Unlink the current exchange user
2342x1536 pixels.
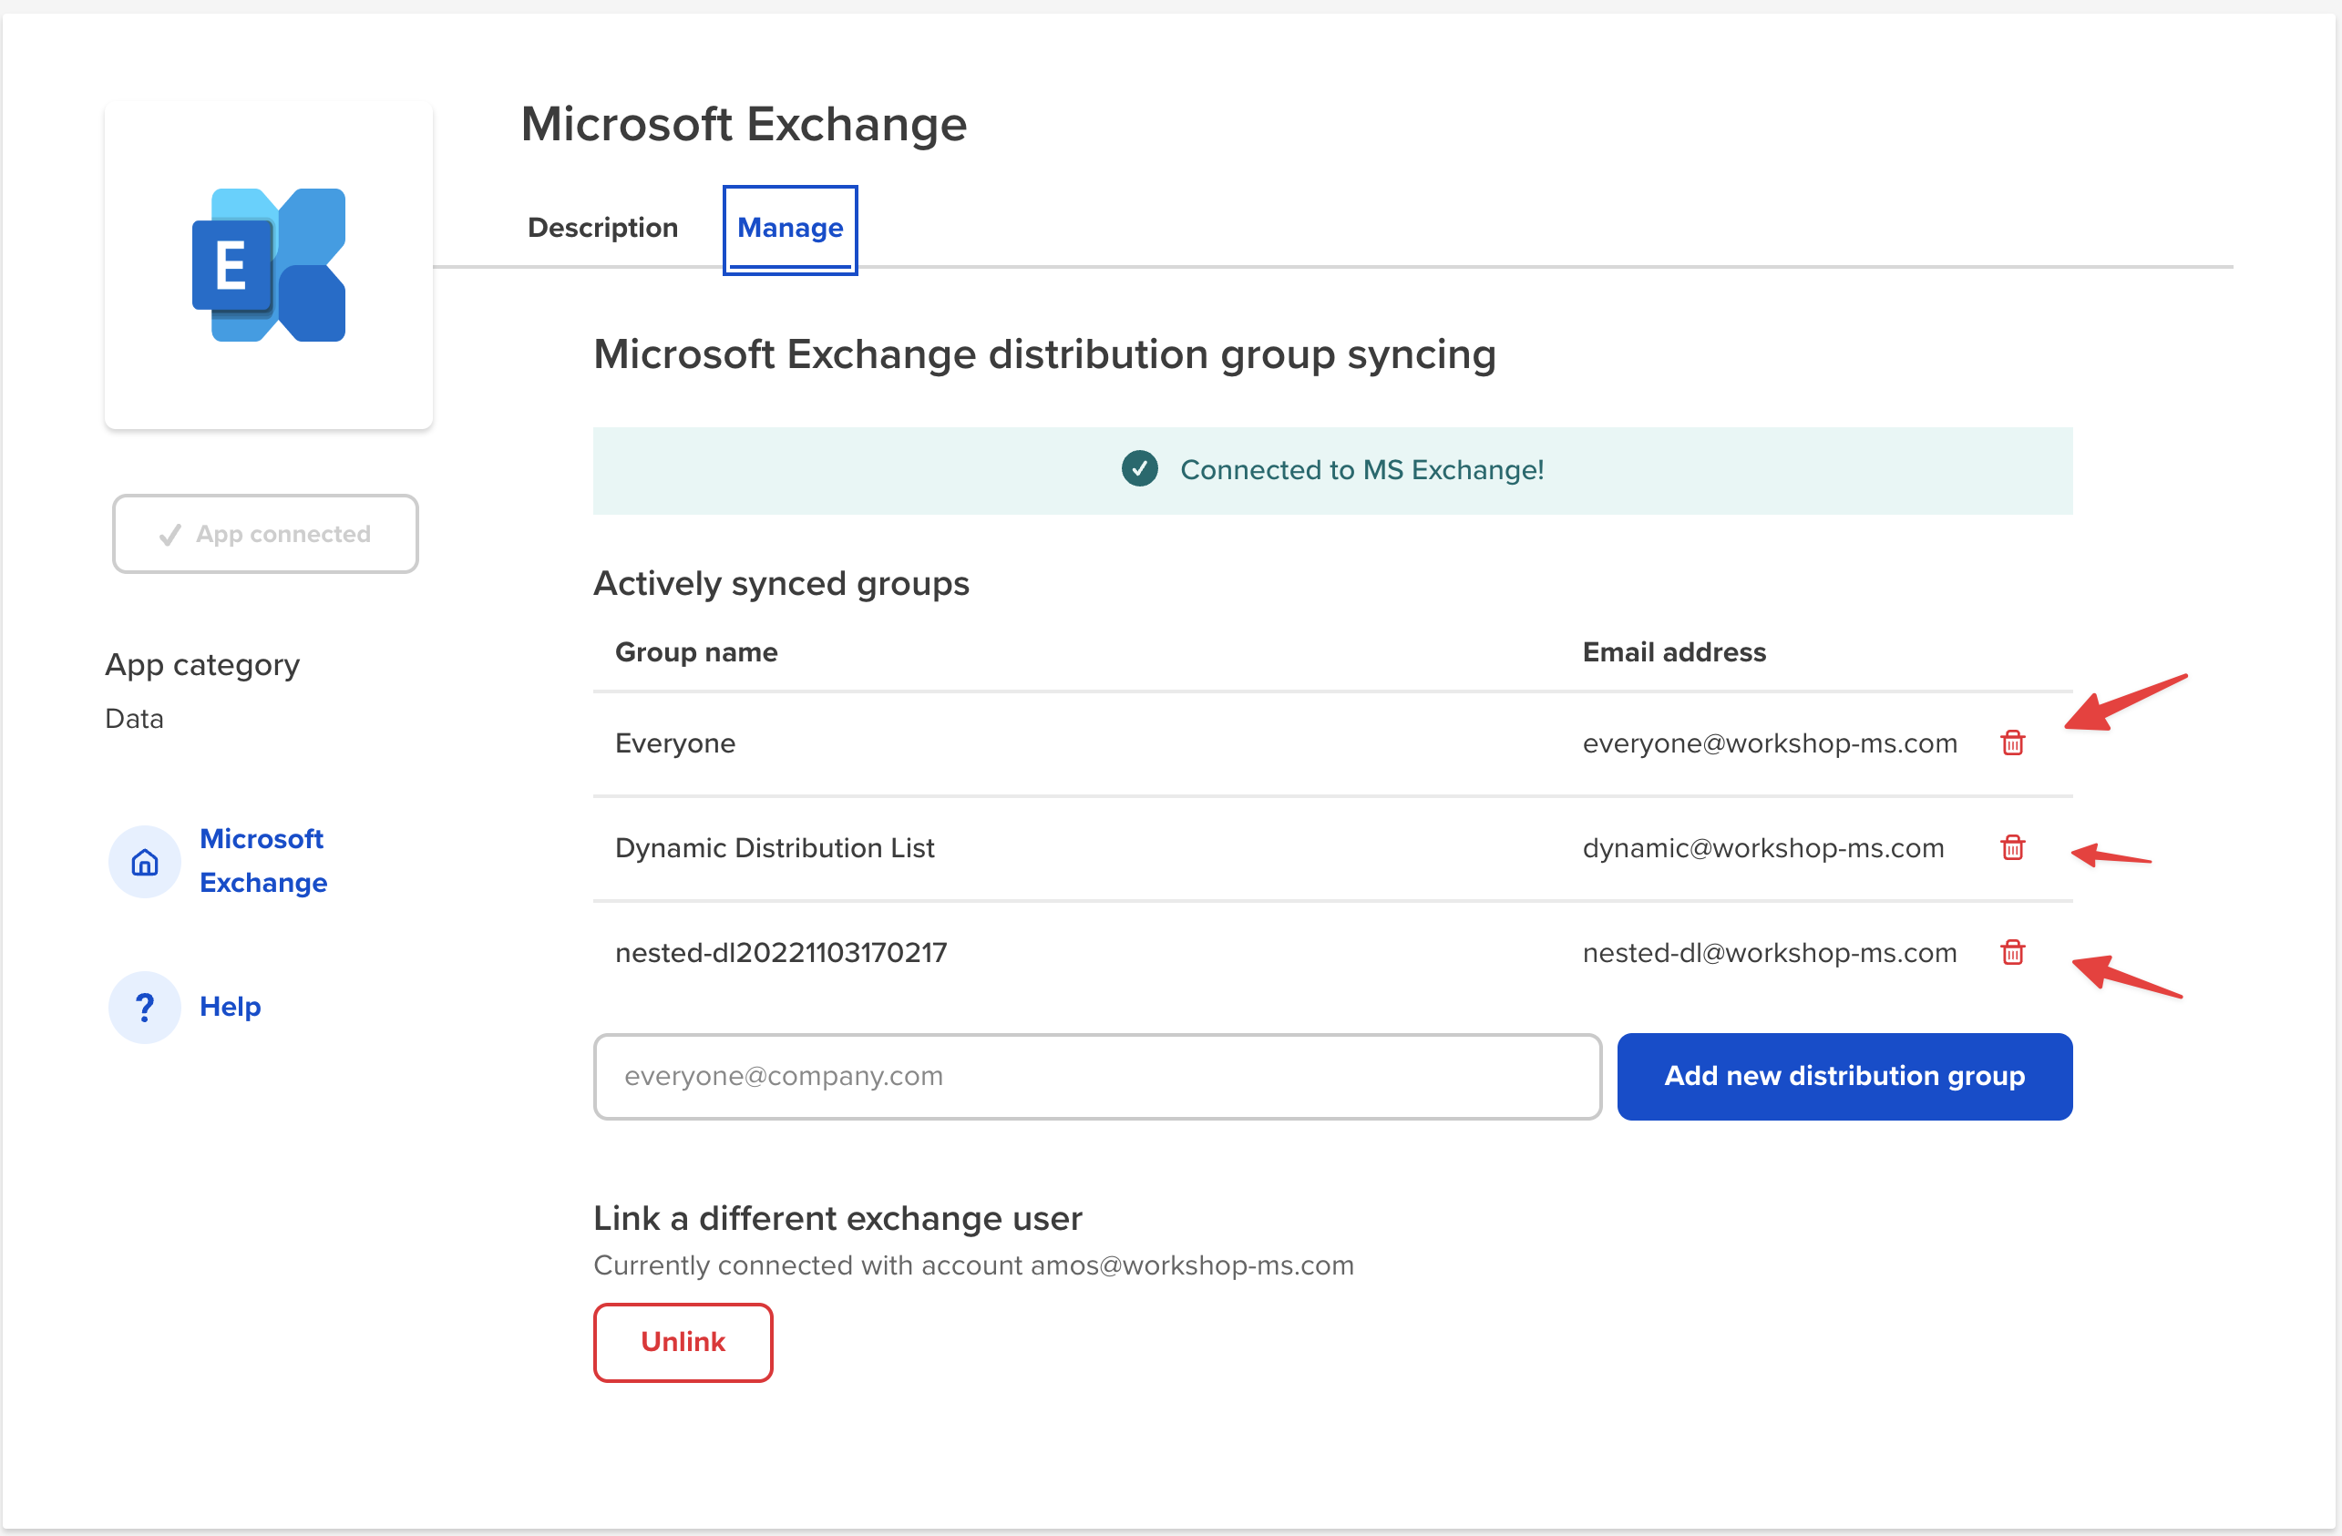[x=683, y=1341]
